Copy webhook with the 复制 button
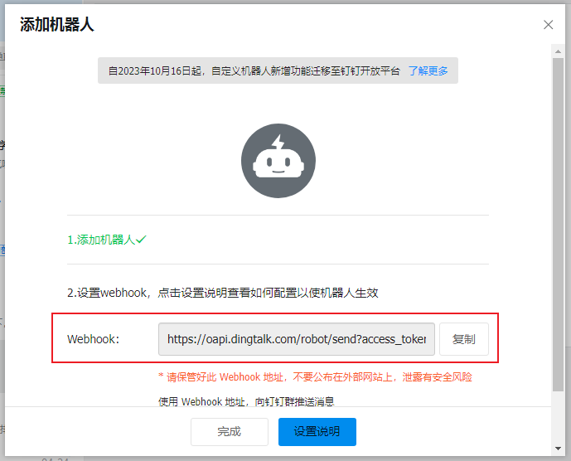 tap(464, 339)
